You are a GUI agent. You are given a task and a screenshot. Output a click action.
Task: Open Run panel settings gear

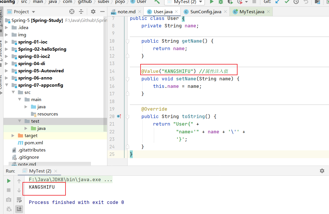pos(322,171)
